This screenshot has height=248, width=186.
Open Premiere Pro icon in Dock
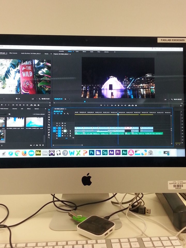point(118,152)
